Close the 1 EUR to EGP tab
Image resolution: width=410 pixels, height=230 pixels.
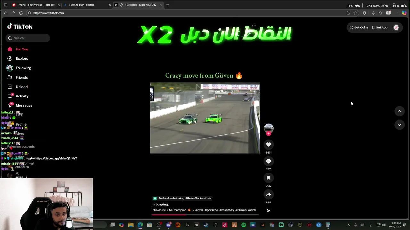(110, 5)
